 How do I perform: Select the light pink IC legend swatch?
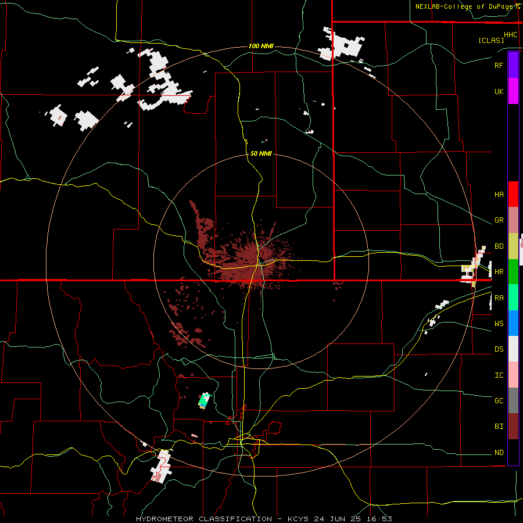[513, 375]
